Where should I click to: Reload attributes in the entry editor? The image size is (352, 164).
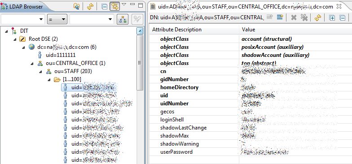coord(318,18)
